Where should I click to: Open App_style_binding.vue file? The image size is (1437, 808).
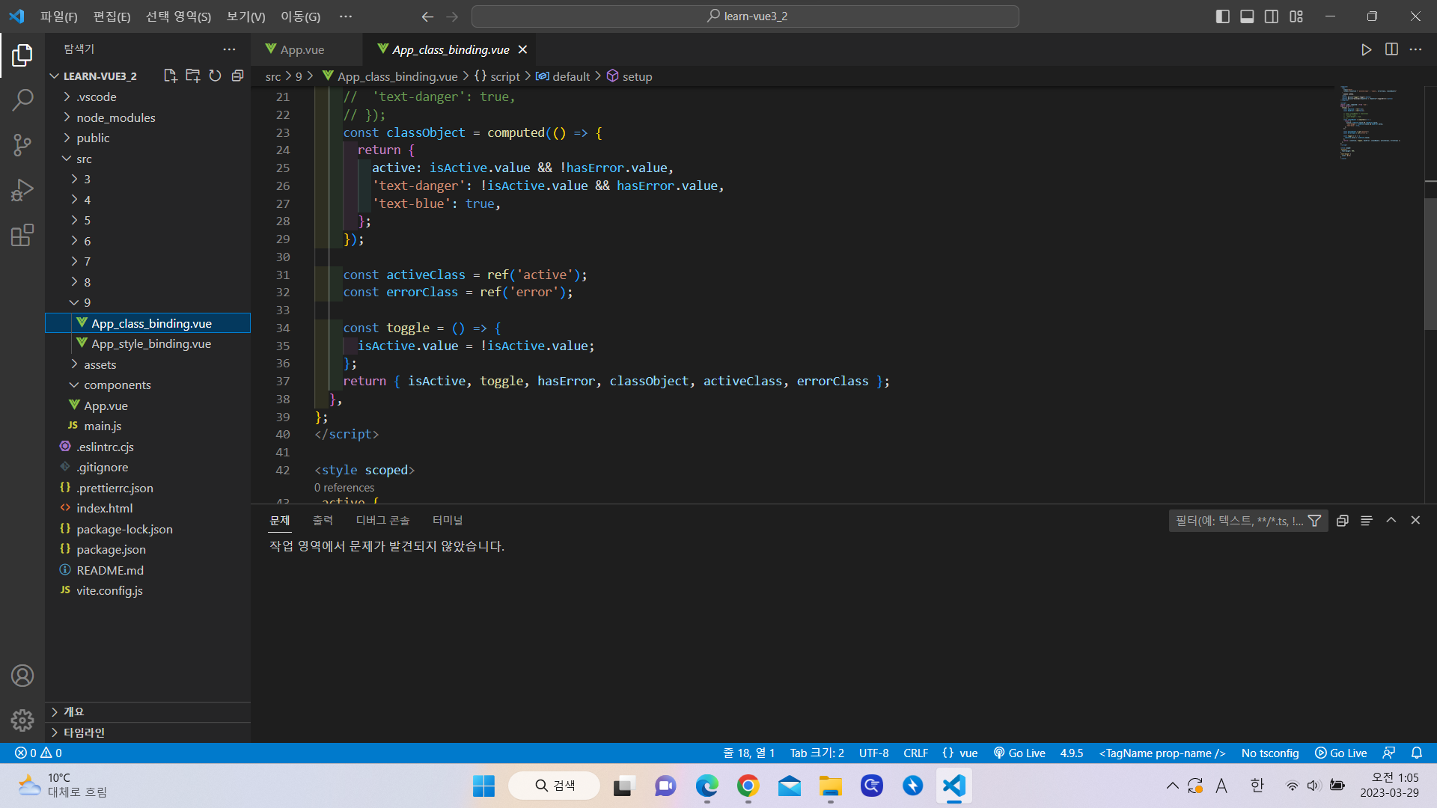pos(147,343)
